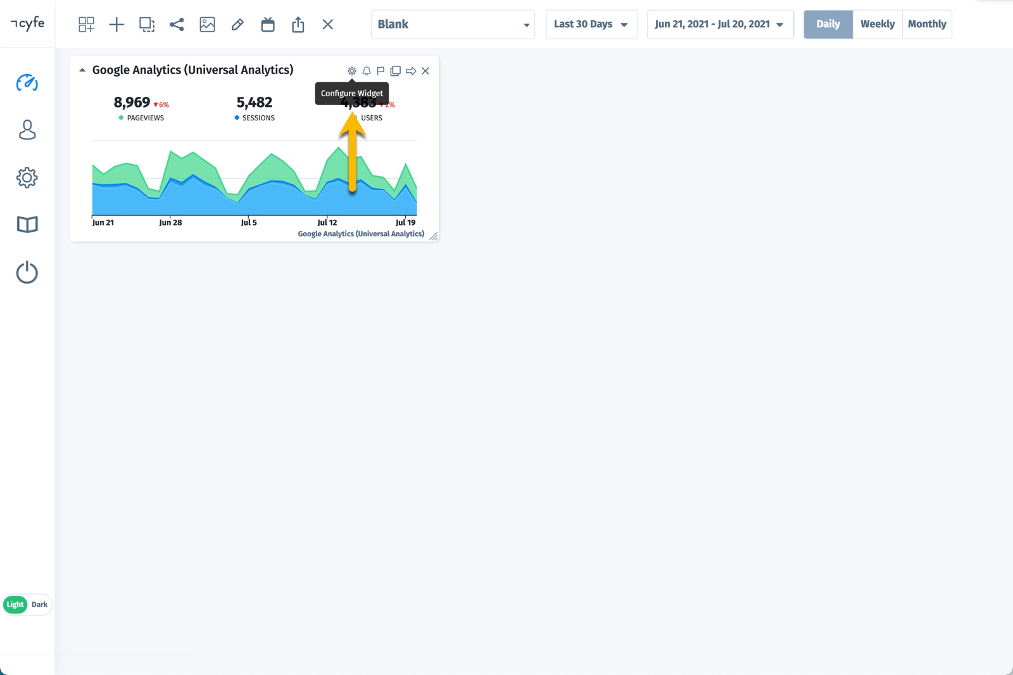Click the duplicate dashboard icon in the top toolbar
This screenshot has width=1013, height=675.
pyautogui.click(x=147, y=25)
